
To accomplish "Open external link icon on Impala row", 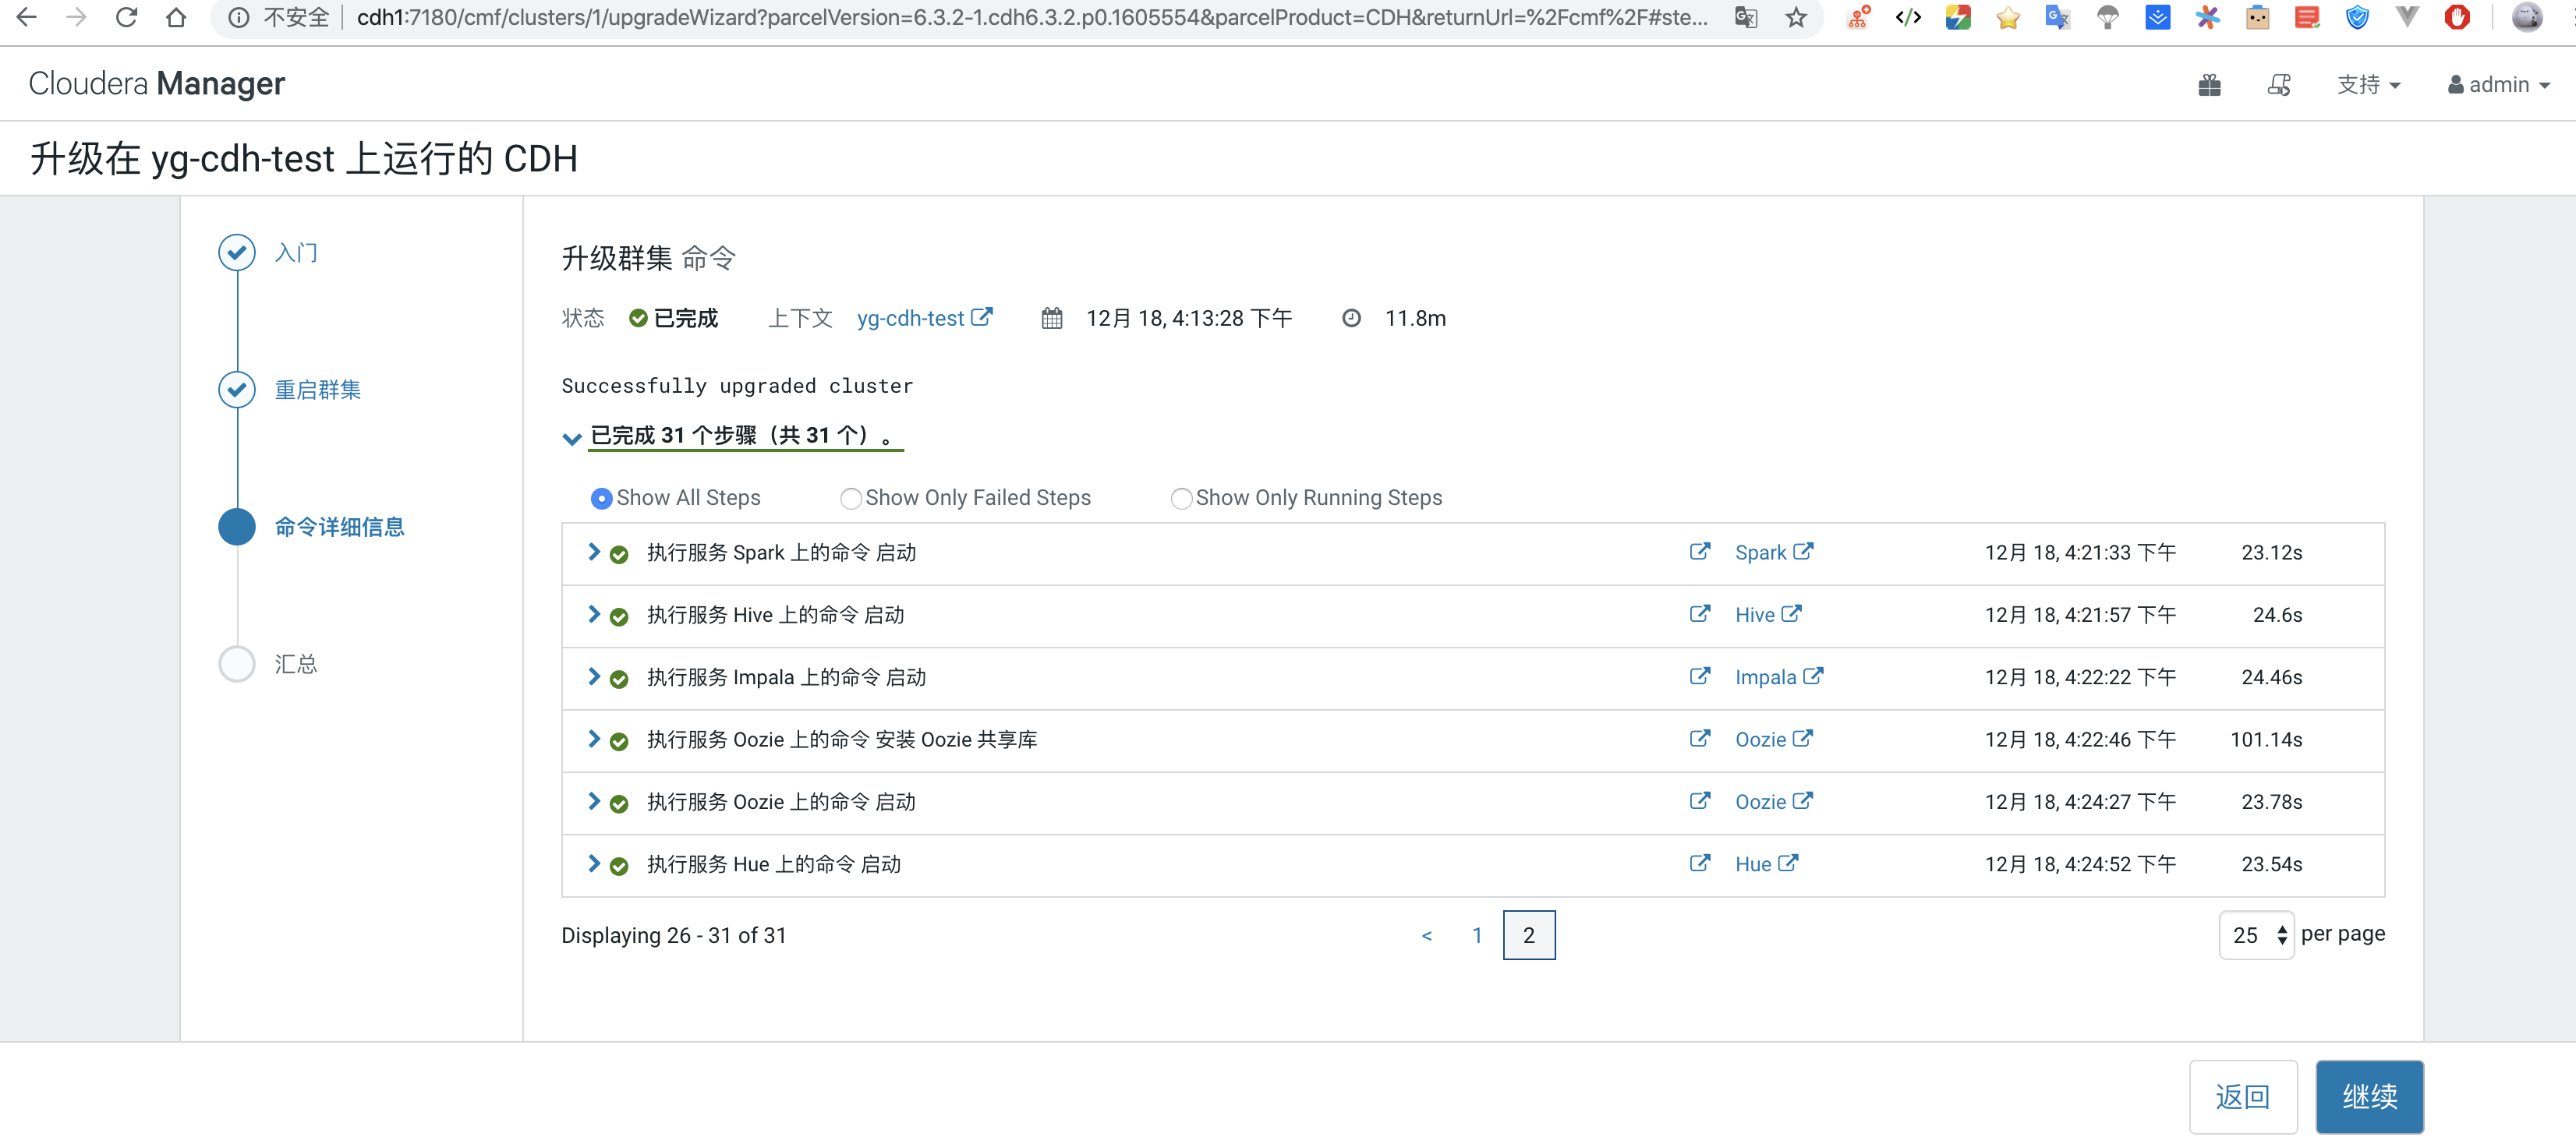I will 1699,676.
